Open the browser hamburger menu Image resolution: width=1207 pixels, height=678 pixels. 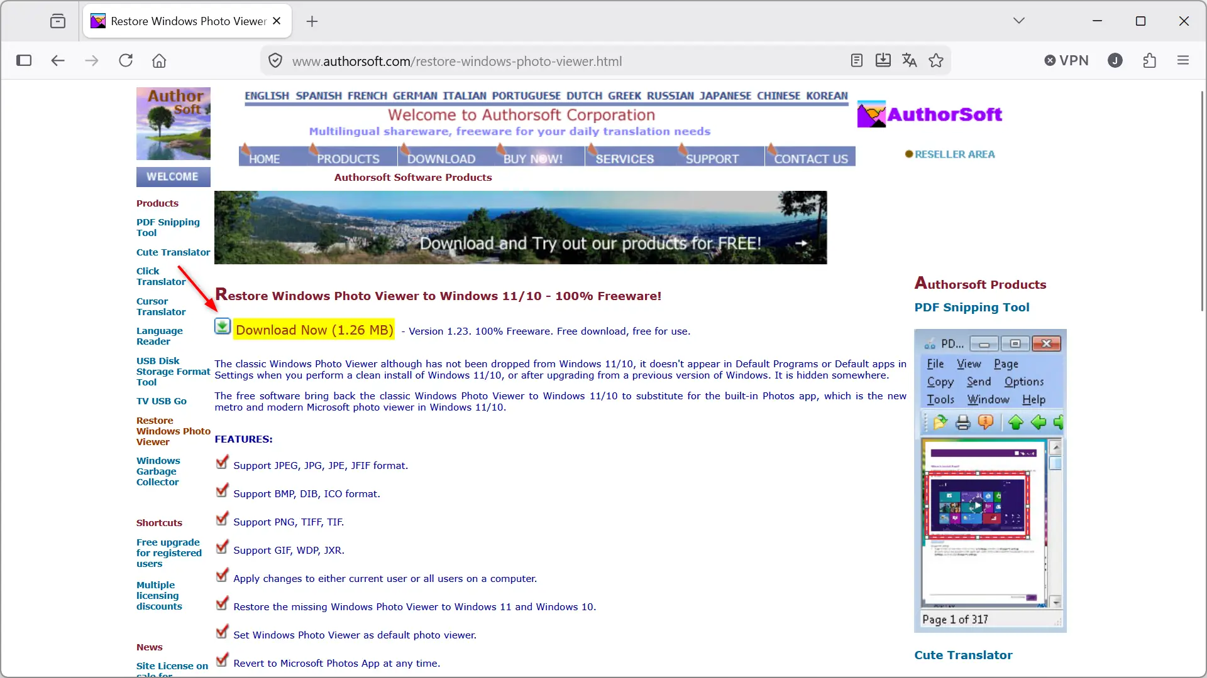pyautogui.click(x=1183, y=61)
